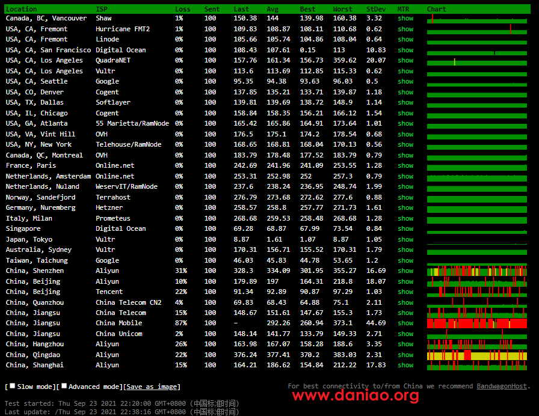Show MTR for Vint Hill OVH
Viewport: 539px width, 416px height.
(405, 134)
